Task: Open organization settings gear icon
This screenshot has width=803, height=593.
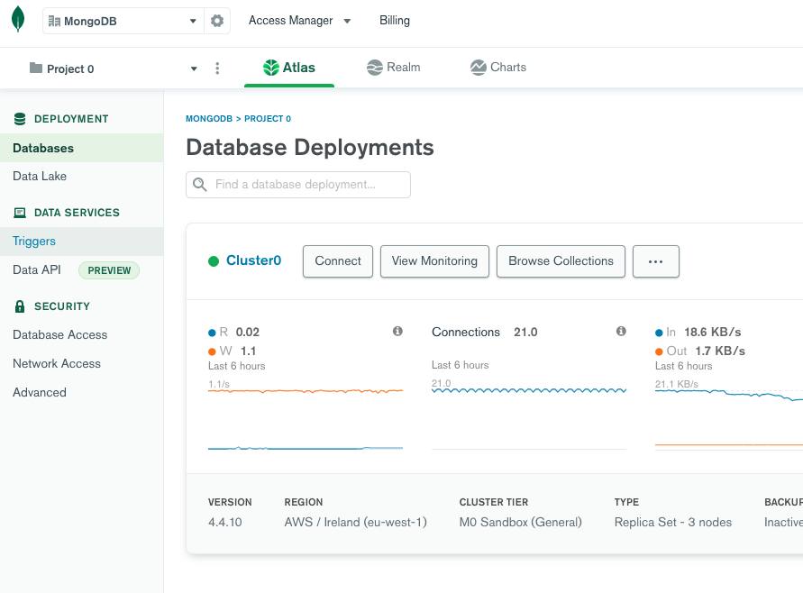Action: [x=217, y=21]
